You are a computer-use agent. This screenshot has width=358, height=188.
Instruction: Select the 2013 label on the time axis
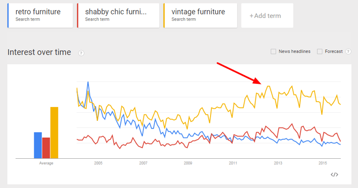278,163
